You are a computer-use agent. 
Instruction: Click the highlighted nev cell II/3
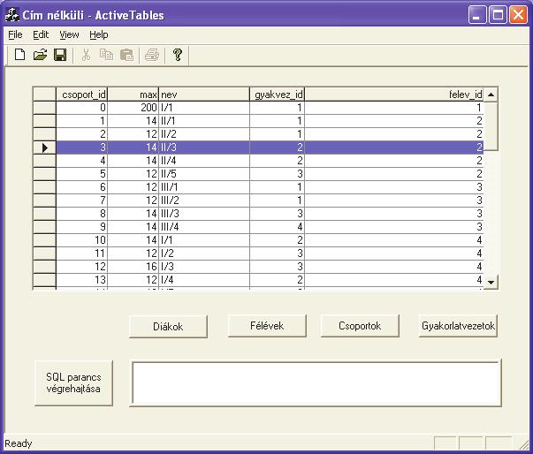point(204,148)
